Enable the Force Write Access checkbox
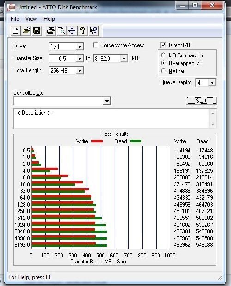Screen dimensions: 231x286 [x=96, y=45]
